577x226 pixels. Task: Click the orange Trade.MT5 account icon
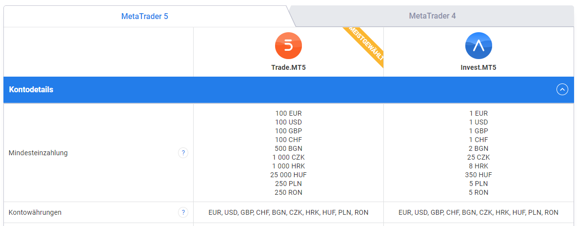click(x=289, y=46)
